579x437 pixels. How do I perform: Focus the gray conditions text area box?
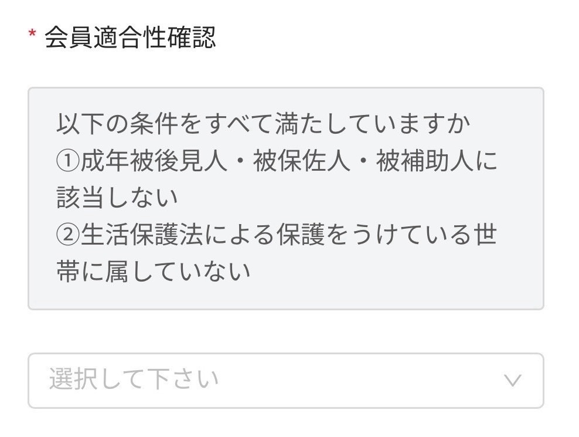coord(286,198)
